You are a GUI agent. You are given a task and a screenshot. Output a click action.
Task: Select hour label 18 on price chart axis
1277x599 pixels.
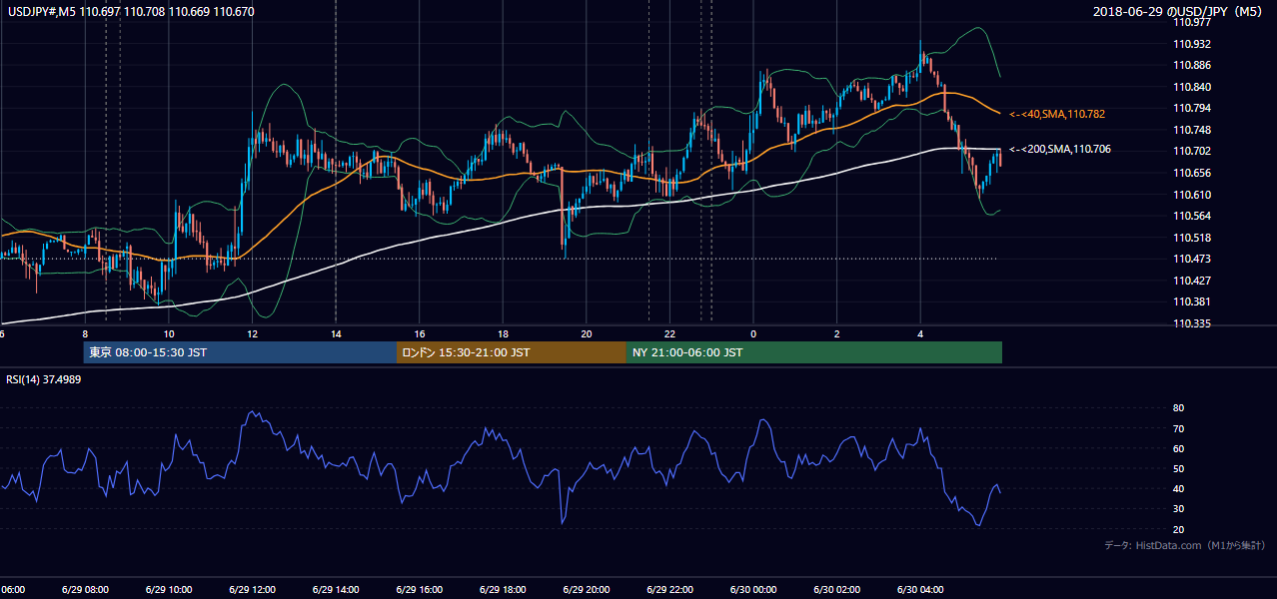tap(503, 334)
